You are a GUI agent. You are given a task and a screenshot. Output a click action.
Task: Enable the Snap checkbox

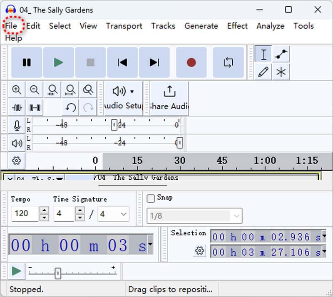click(x=151, y=198)
